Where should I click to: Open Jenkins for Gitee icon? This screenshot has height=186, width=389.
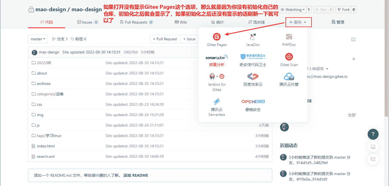[217, 77]
